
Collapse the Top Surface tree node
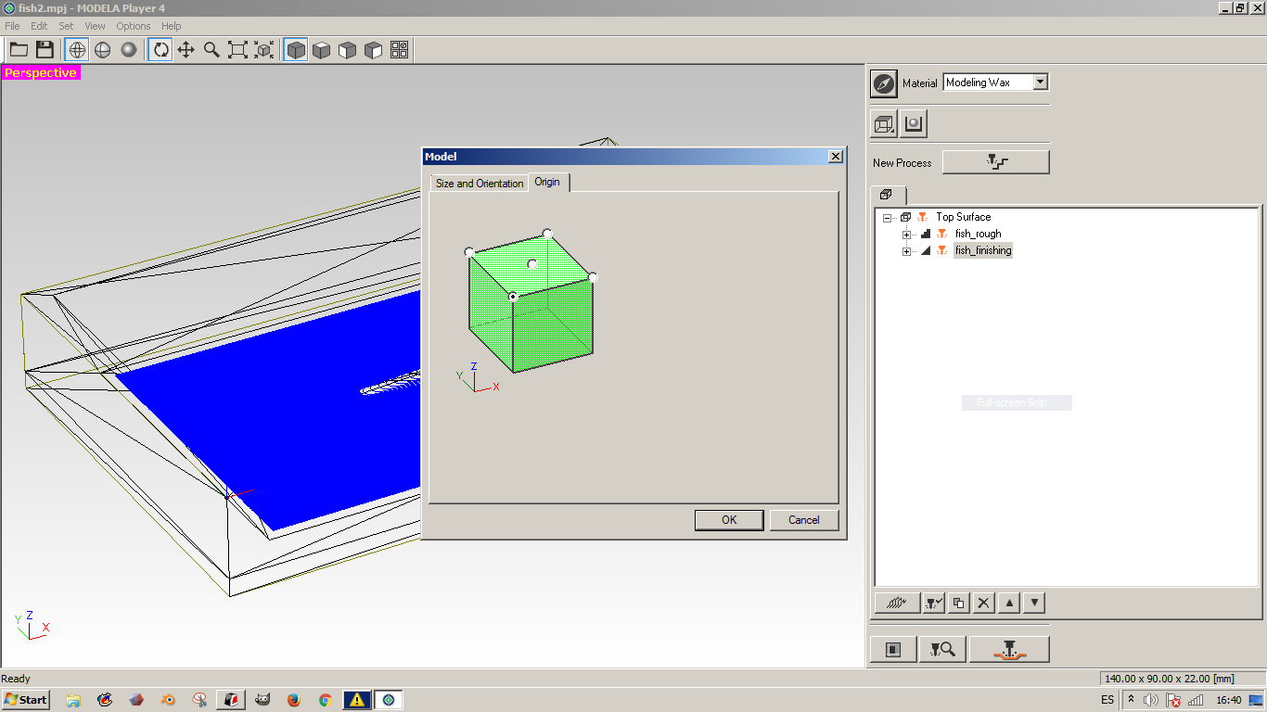887,216
